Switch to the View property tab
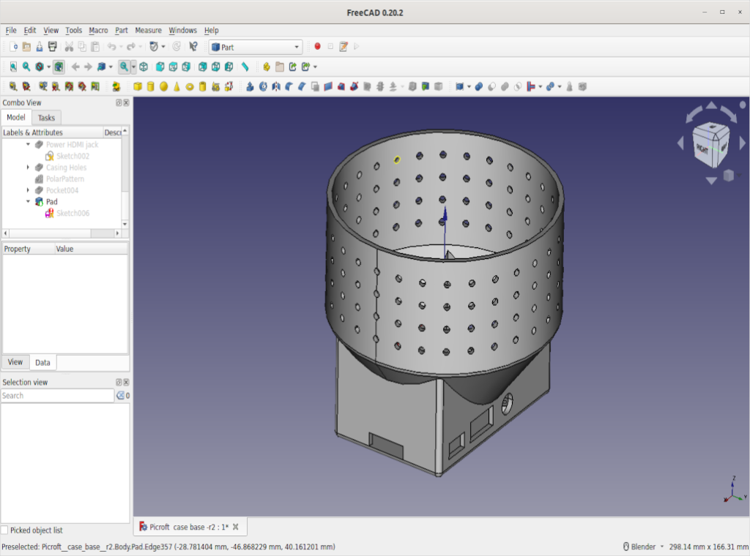The image size is (750, 556). click(x=15, y=362)
